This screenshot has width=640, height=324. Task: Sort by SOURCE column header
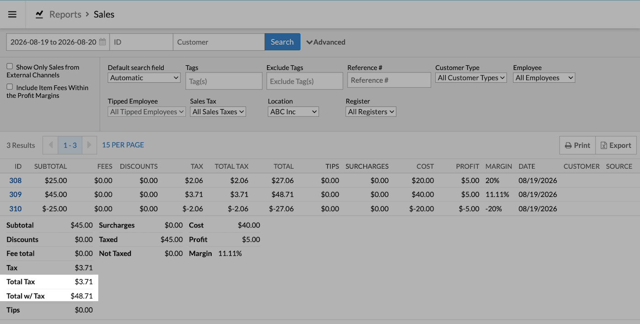(619, 166)
